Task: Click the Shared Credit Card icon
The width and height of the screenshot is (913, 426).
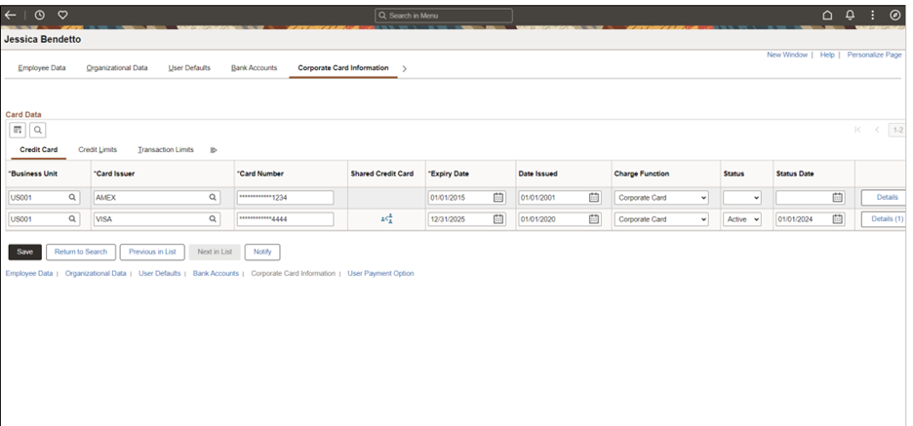Action: [x=386, y=219]
